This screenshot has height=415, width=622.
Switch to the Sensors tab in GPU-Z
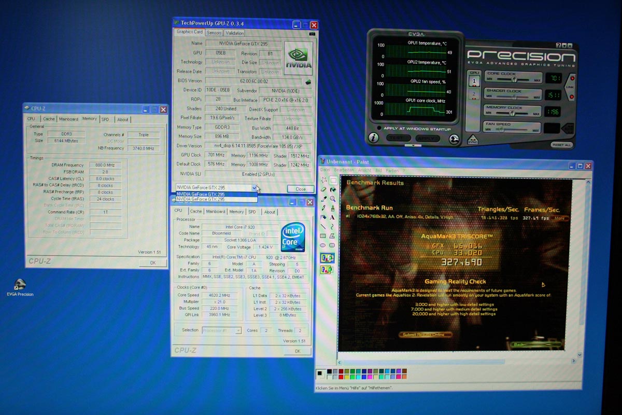(214, 33)
